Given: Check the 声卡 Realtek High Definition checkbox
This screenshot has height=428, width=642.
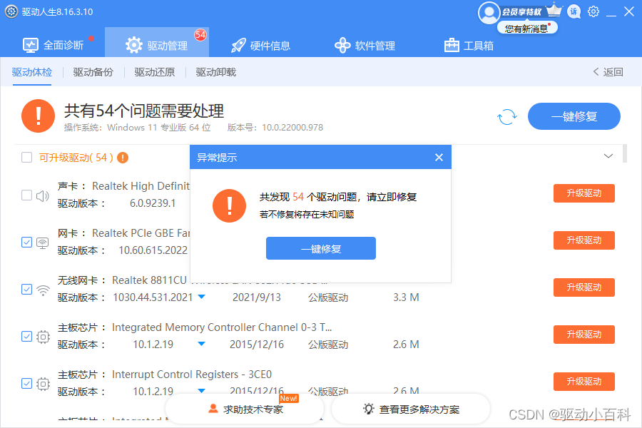Looking at the screenshot, I should pyautogui.click(x=26, y=195).
